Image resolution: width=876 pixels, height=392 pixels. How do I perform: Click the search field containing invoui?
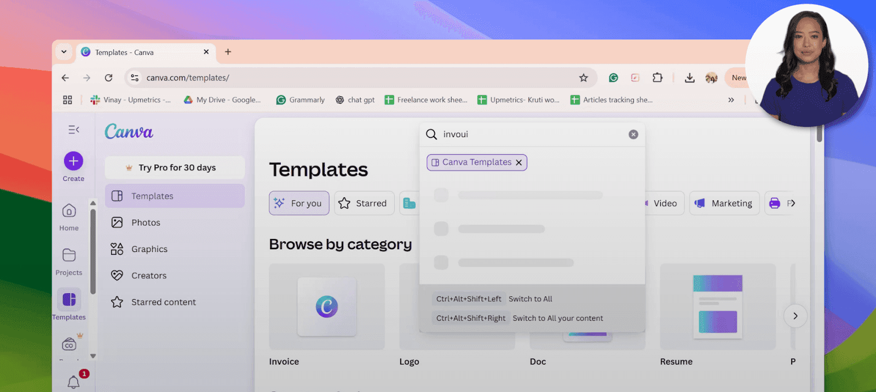[532, 134]
